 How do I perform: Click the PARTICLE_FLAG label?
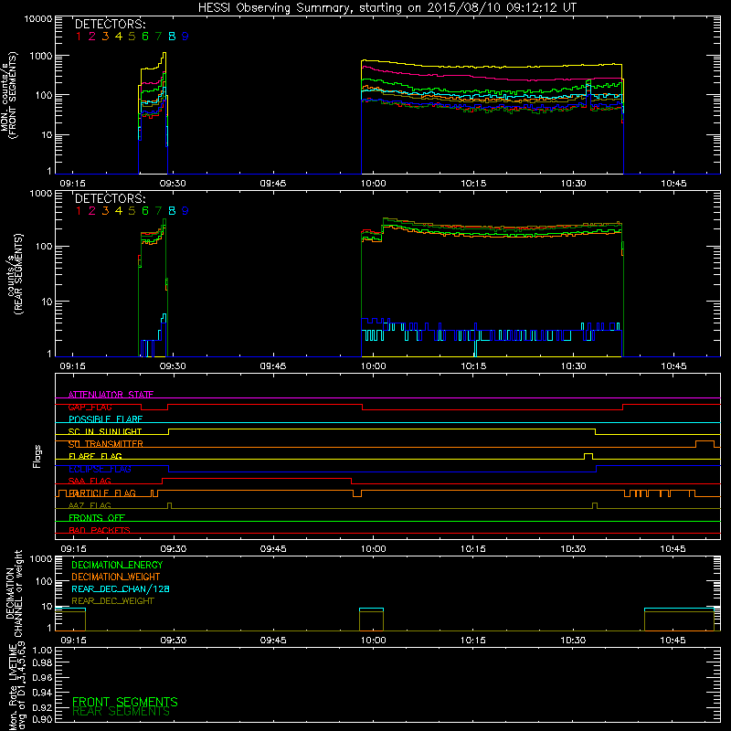(x=102, y=493)
